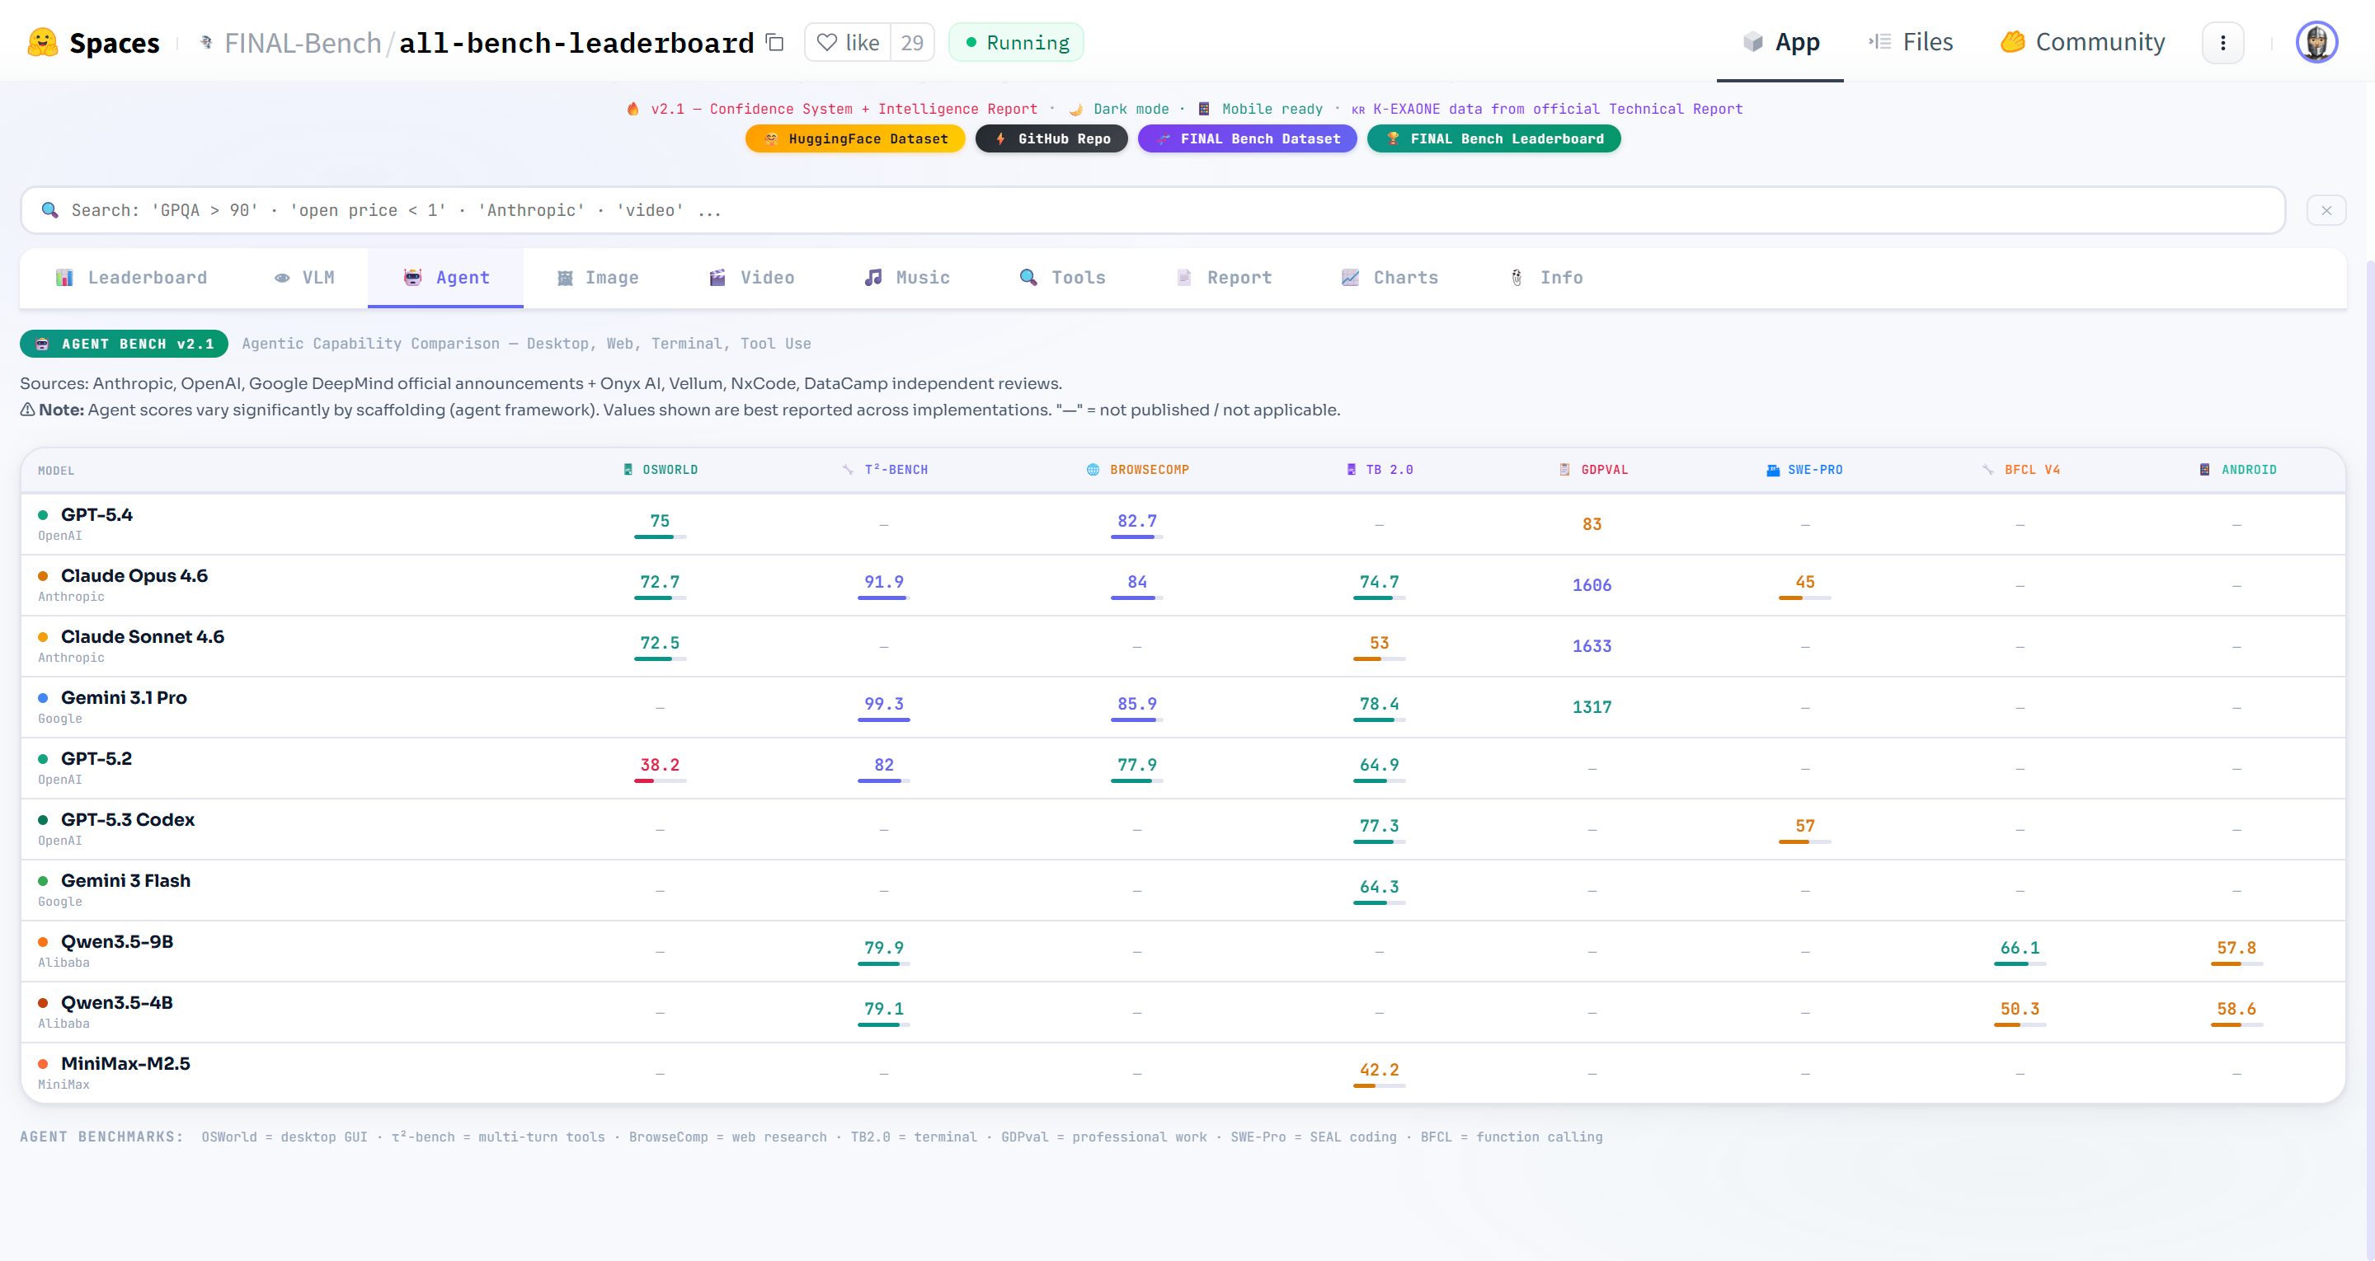Switch to the Charts tab
The width and height of the screenshot is (2375, 1261).
pyautogui.click(x=1390, y=278)
